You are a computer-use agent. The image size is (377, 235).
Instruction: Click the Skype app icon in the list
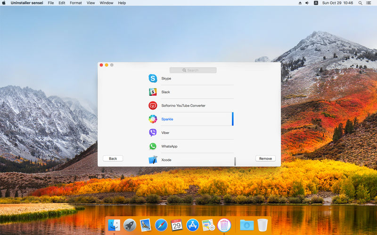[153, 78]
